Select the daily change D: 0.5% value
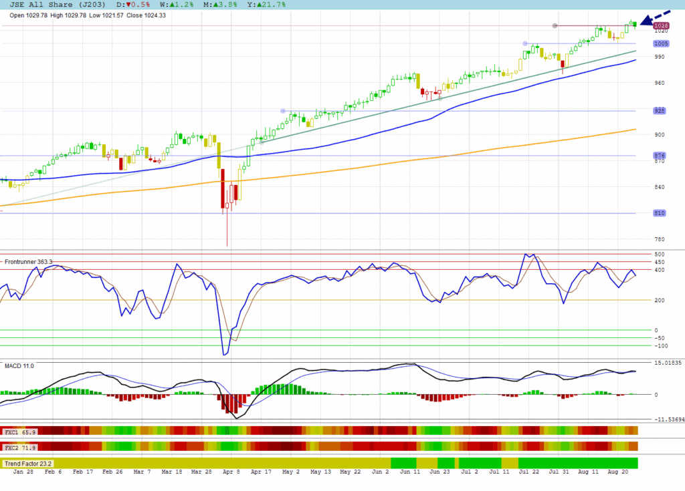 (133, 5)
